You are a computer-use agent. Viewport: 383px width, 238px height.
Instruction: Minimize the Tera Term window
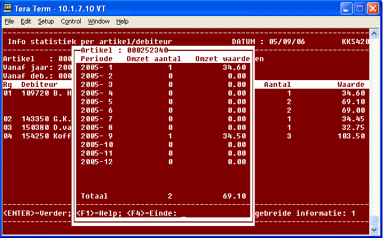[347, 8]
